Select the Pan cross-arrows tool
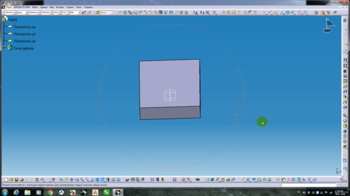Viewport: 350px width, 196px height. 72,180
